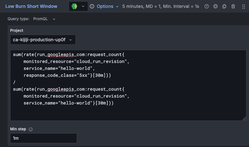Screen dimensions: 249x147
Task: Open the ca-kijiji-production-up0f project dropdown
Action: 43,40
